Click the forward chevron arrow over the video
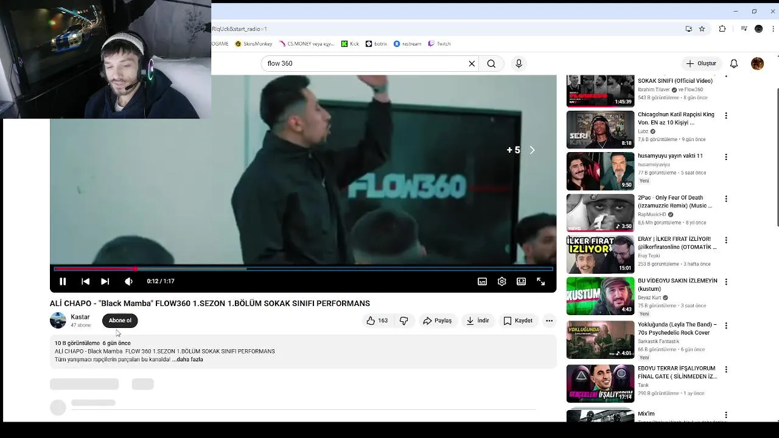Image resolution: width=779 pixels, height=438 pixels. (x=532, y=150)
